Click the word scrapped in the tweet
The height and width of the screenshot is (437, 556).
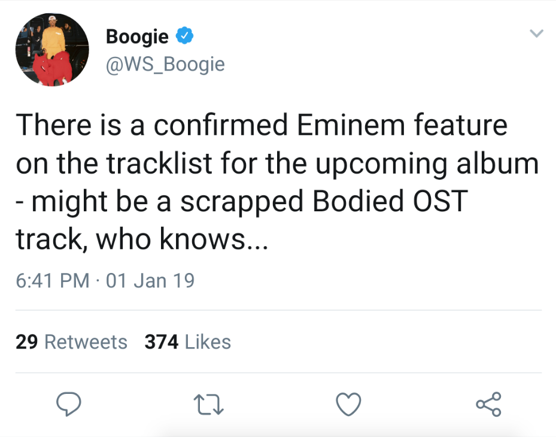pyautogui.click(x=242, y=202)
